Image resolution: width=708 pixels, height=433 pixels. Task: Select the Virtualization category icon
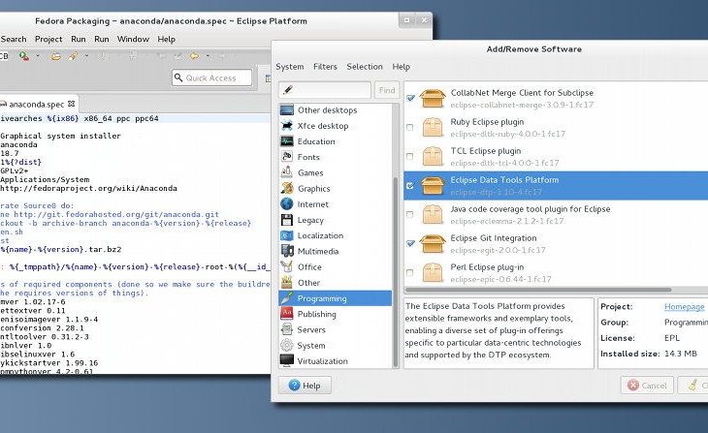click(286, 360)
